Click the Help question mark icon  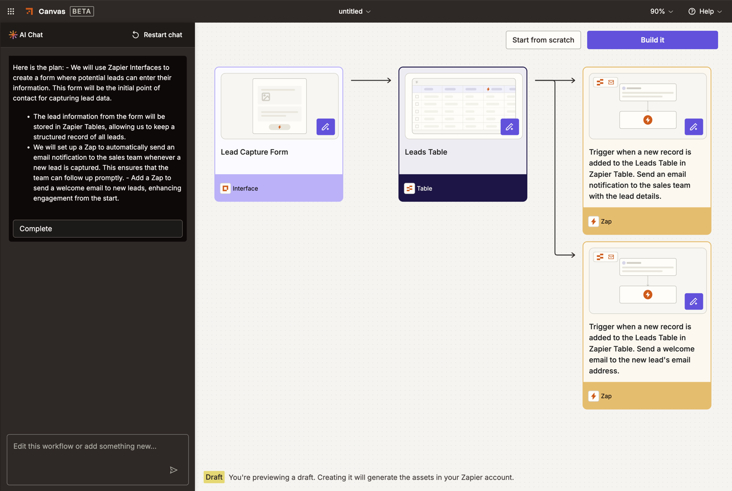click(x=692, y=11)
